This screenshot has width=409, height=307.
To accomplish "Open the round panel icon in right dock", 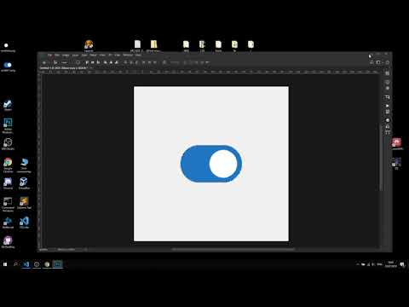I will tap(388, 120).
